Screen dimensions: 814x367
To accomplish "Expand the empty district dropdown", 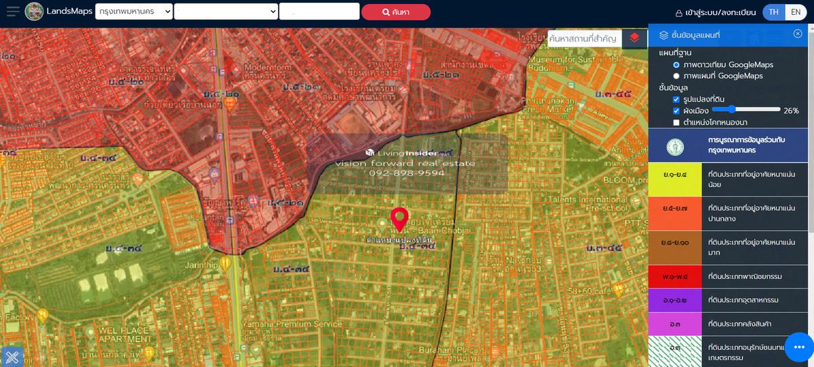I will click(226, 12).
